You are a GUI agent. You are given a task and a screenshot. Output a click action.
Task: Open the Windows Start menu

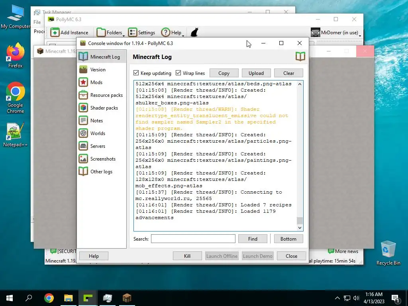tap(10, 298)
